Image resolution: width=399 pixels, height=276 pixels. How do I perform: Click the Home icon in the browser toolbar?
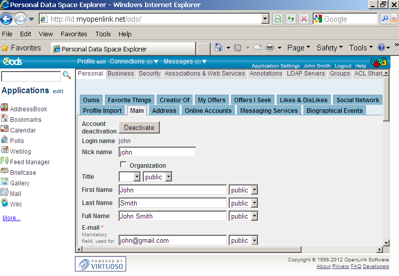(x=219, y=48)
